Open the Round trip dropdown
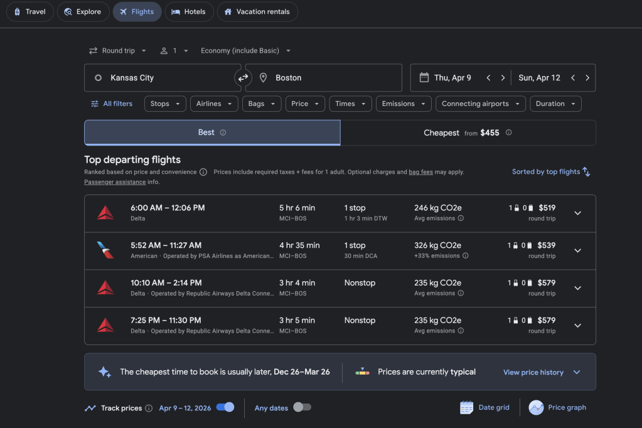The image size is (642, 428). point(117,51)
